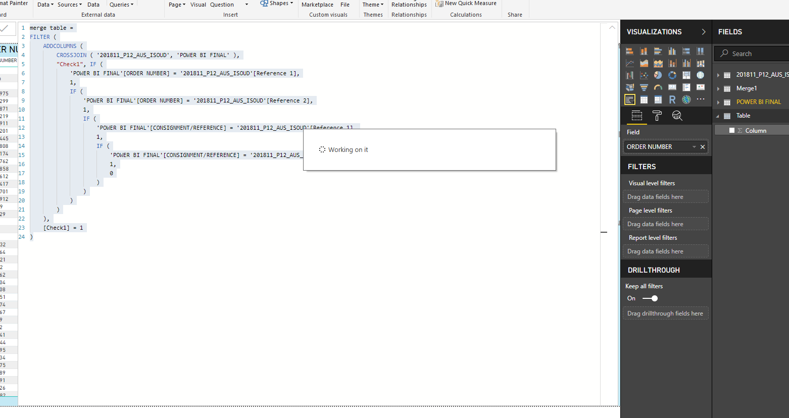Select the Treemap visual
This screenshot has width=789, height=418.
pyautogui.click(x=686, y=75)
